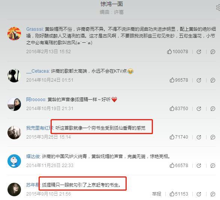Like 苏年易's comment with 51153 likes
The width and height of the screenshot is (220, 200).
[x=179, y=194]
